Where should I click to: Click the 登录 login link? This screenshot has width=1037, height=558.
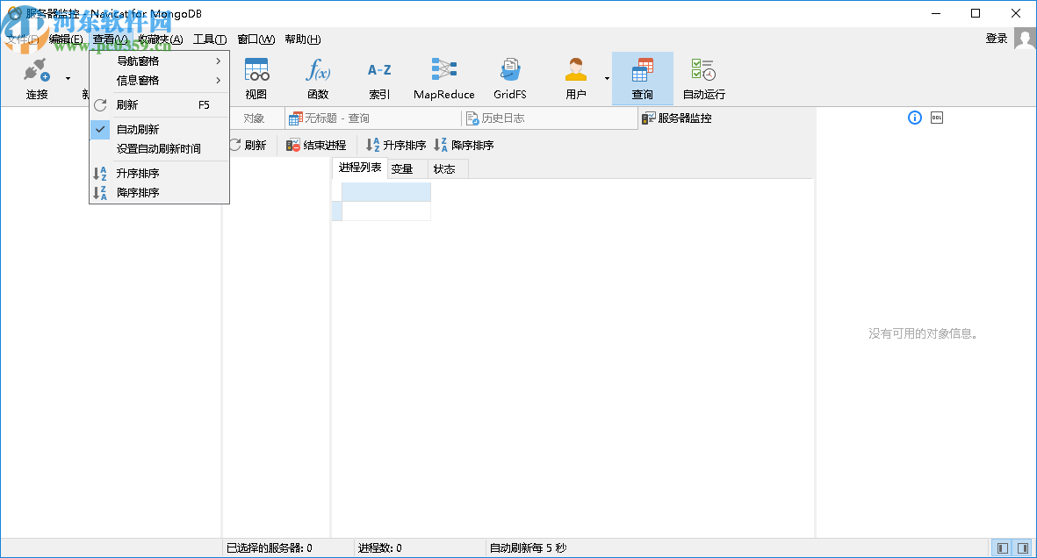coord(996,39)
